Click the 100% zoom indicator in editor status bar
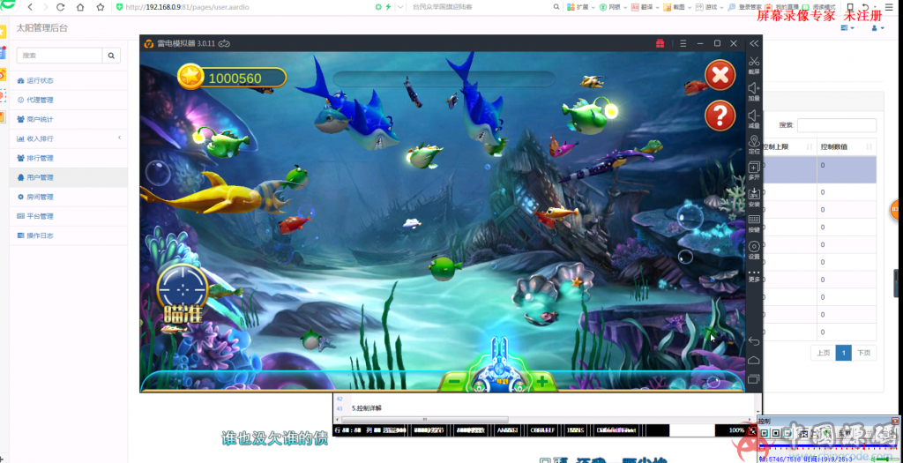Viewport: 903px width, 463px height. [736, 430]
